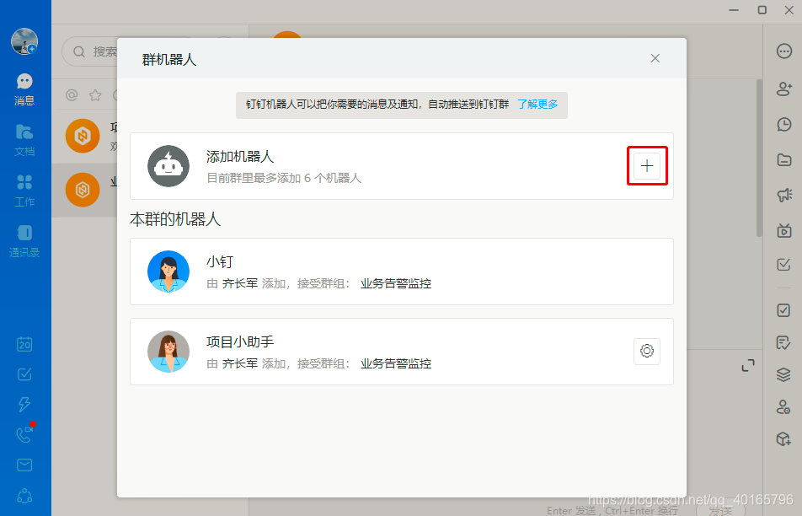Open 消息 tab in left sidebar

tap(24, 89)
